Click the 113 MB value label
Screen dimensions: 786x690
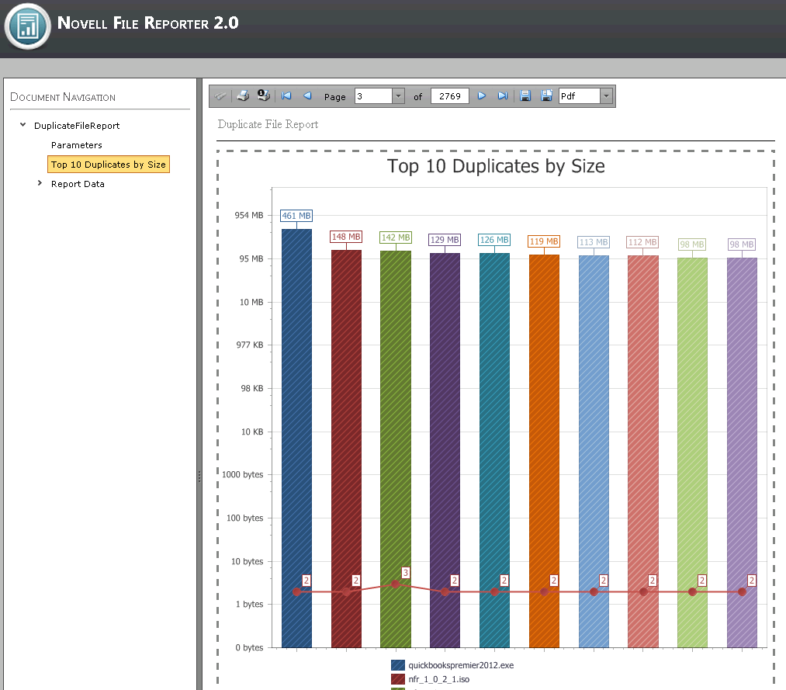tap(594, 242)
